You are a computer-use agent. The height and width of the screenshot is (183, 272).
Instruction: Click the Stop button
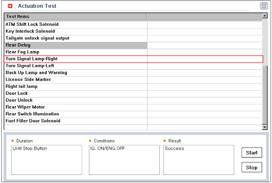(x=252, y=167)
